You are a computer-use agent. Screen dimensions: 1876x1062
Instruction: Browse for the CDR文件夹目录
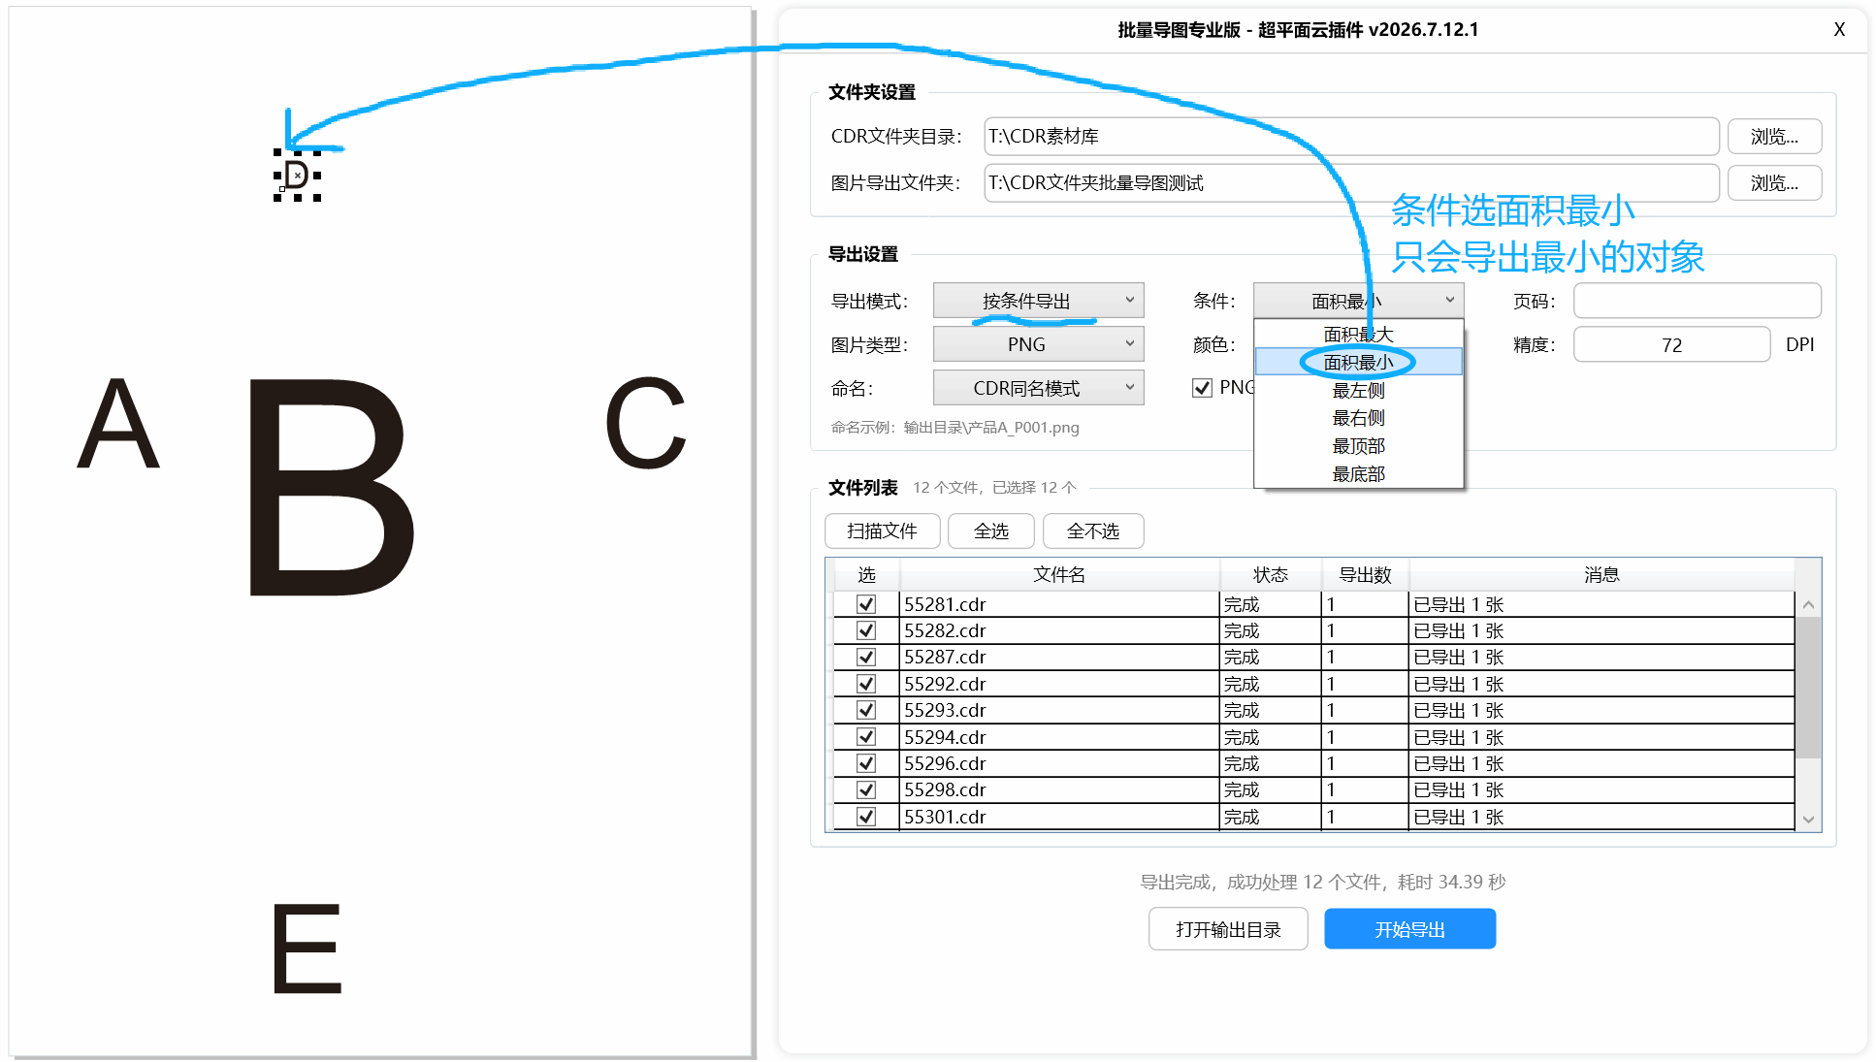1774,137
